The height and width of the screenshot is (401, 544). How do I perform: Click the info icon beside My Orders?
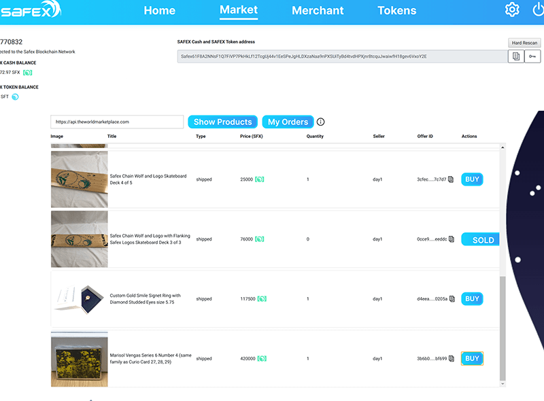tap(320, 122)
